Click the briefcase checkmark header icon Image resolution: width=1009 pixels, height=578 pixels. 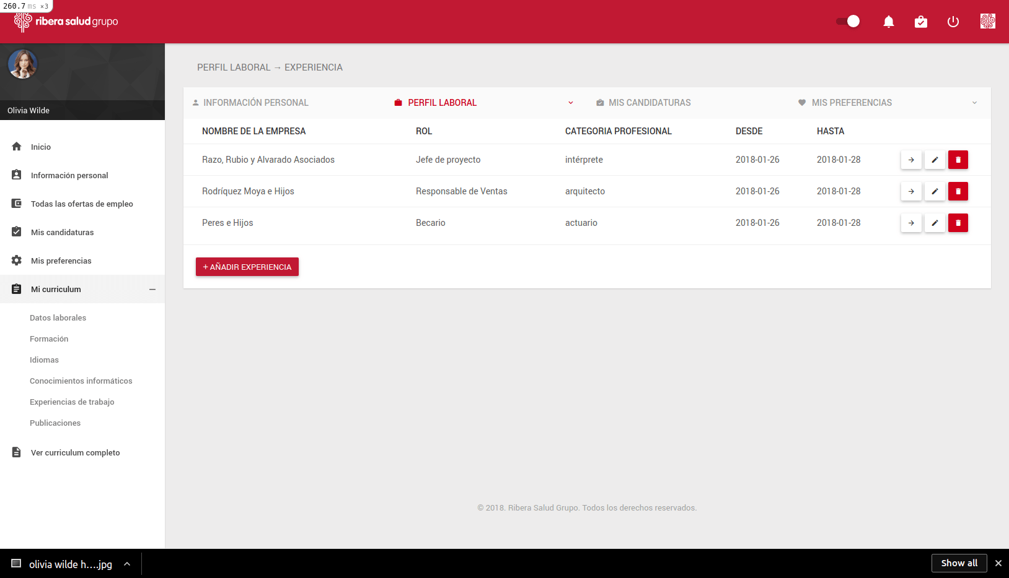[921, 22]
